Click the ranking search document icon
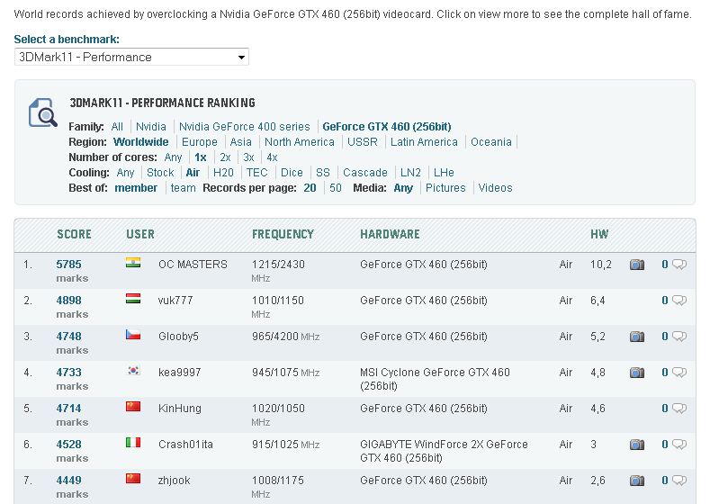 [x=42, y=112]
